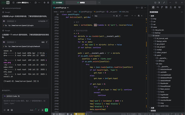Toggle find in selection
185x115 pixels.
(139, 16)
